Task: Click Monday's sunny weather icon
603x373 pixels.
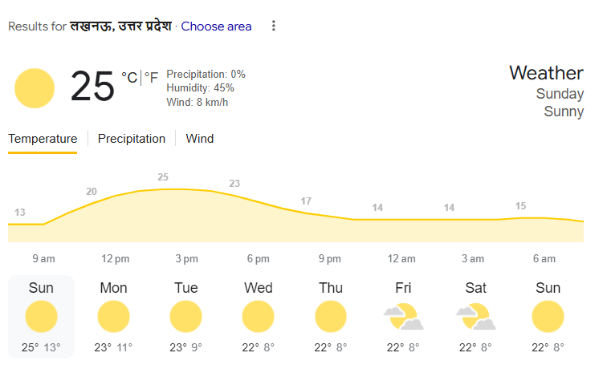Action: click(114, 317)
